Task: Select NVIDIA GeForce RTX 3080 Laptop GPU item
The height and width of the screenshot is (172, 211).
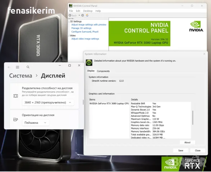Action: pos(109,104)
